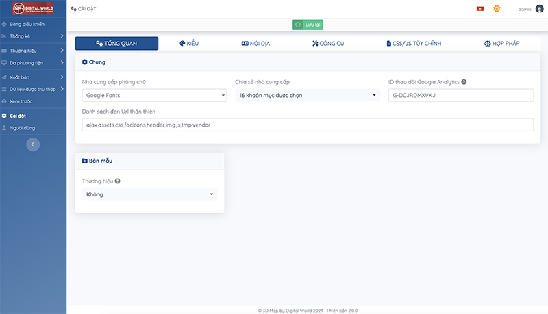Collapse the sidebar with the arrow button
Screen dimensions: 548x314
point(33,144)
